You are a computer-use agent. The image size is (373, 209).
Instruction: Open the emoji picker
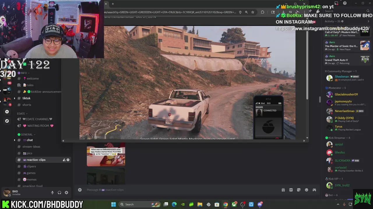pos(307,190)
